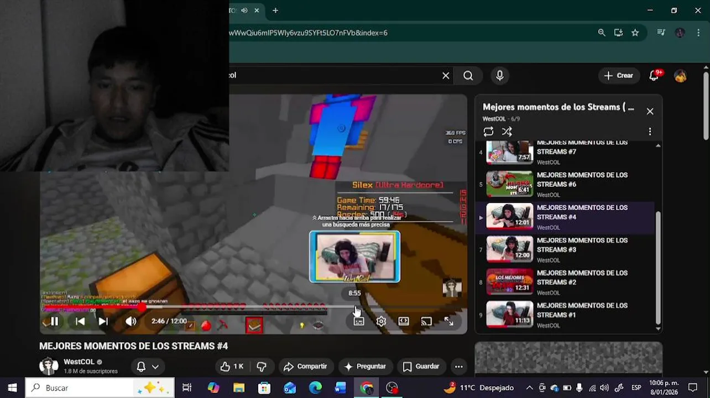Click the Crear button
The image size is (710, 398).
coord(619,76)
